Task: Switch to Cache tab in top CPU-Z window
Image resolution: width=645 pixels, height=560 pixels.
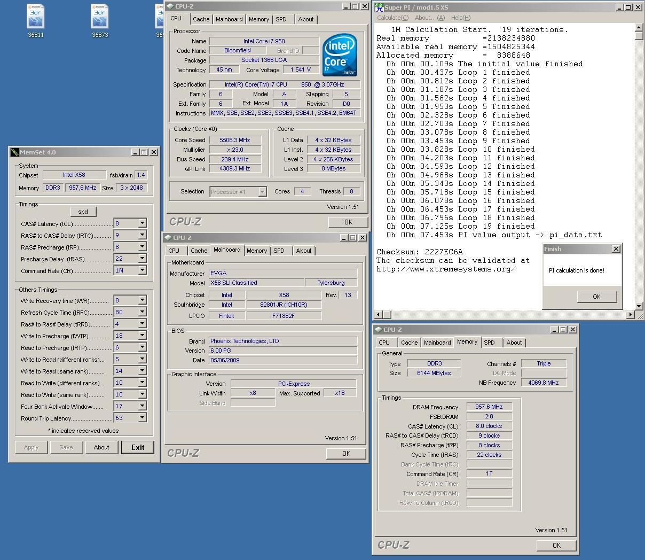Action: tap(201, 19)
